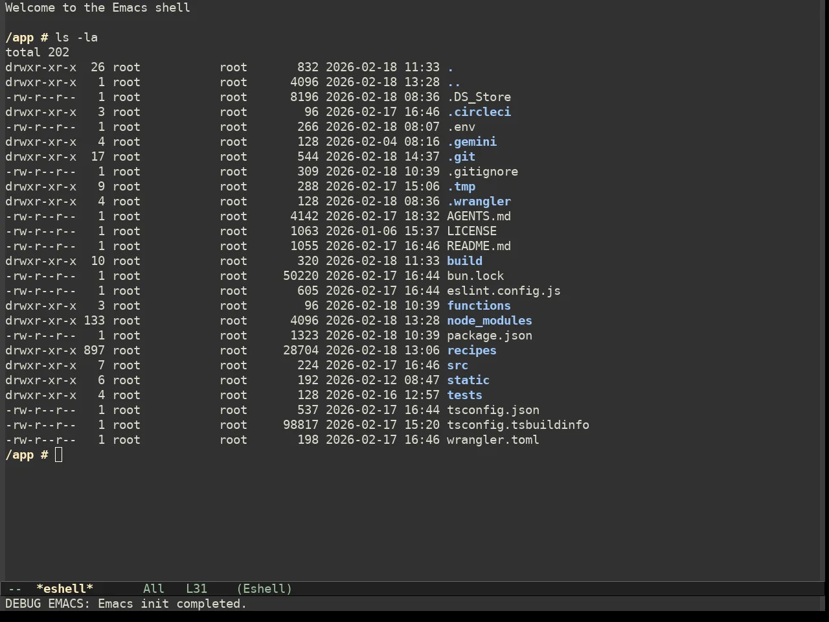Click the 2026-02-12 date on static row
829x622 pixels.
(x=361, y=380)
